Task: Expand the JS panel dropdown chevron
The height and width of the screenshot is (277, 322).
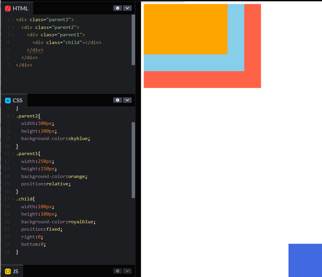Action: [127, 271]
